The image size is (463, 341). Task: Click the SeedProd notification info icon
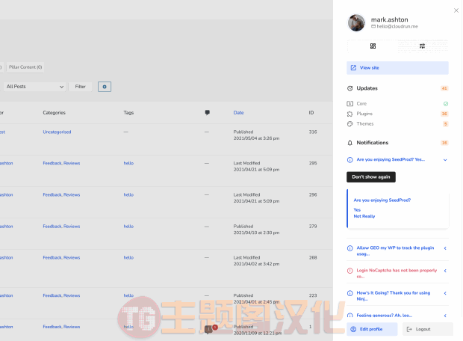[x=350, y=160]
